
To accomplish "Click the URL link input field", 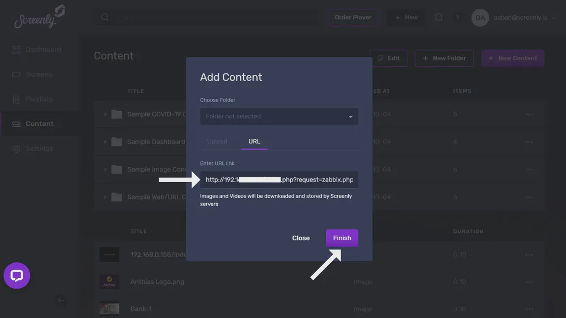I will [279, 179].
